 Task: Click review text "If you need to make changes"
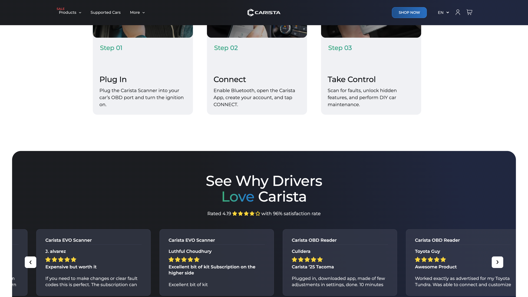[91, 281]
